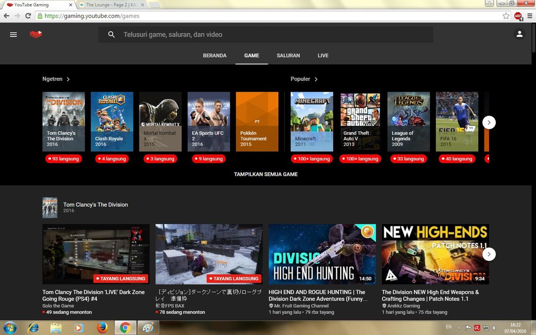This screenshot has height=335, width=536.
Task: Click Mr. Fruit Gaming Channel name
Action: (301, 306)
